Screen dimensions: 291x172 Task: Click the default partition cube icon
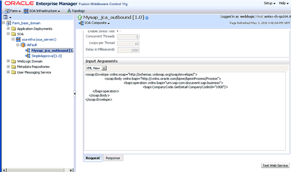pyautogui.click(x=23, y=45)
